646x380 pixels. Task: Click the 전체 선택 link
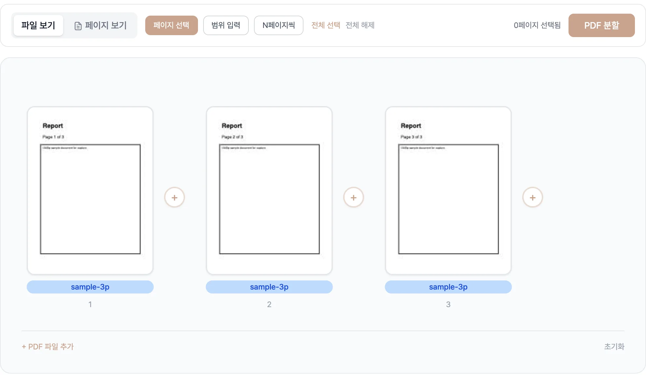(x=326, y=25)
